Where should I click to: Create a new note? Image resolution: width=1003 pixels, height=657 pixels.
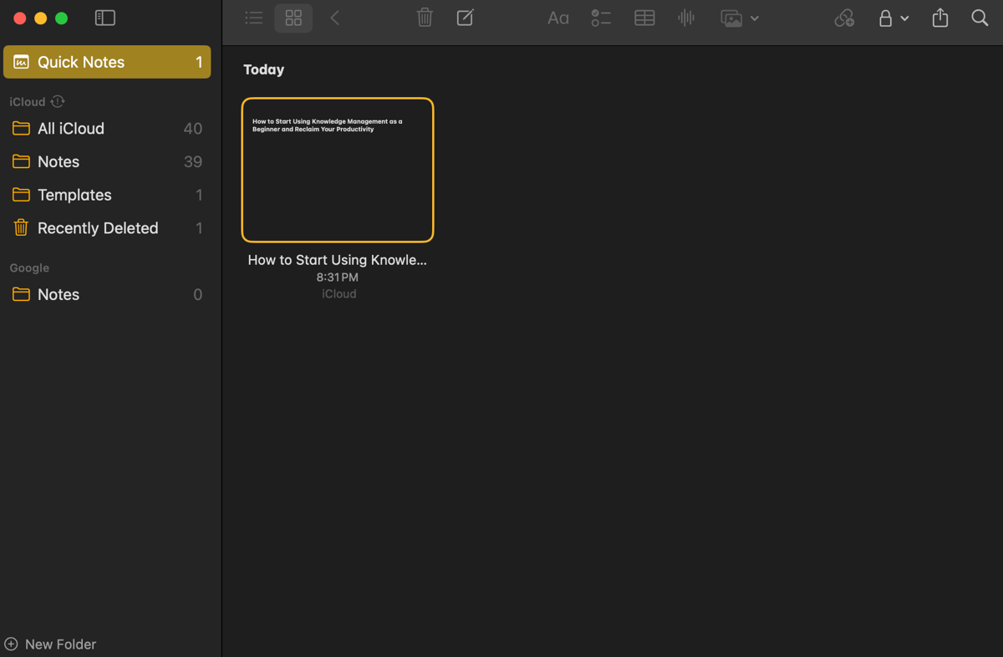466,18
